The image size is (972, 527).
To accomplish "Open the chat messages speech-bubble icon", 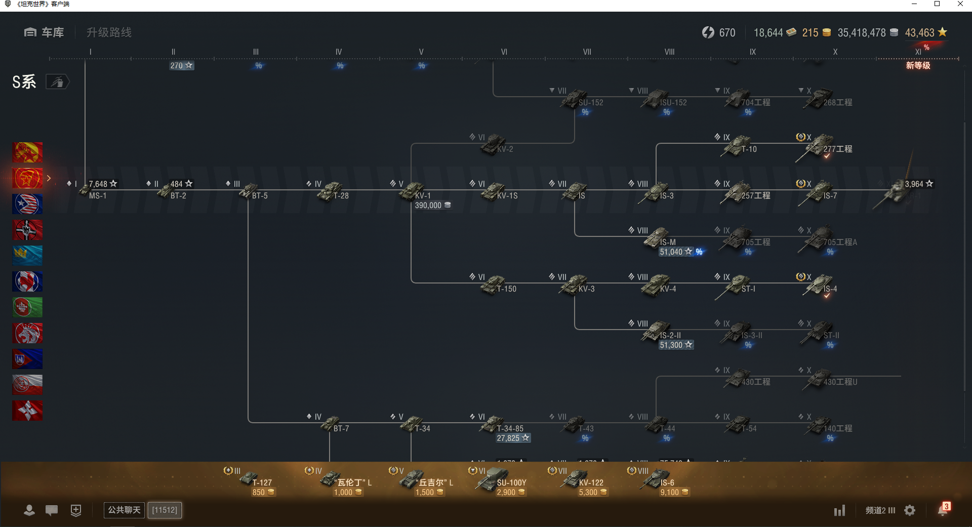I will pyautogui.click(x=52, y=510).
